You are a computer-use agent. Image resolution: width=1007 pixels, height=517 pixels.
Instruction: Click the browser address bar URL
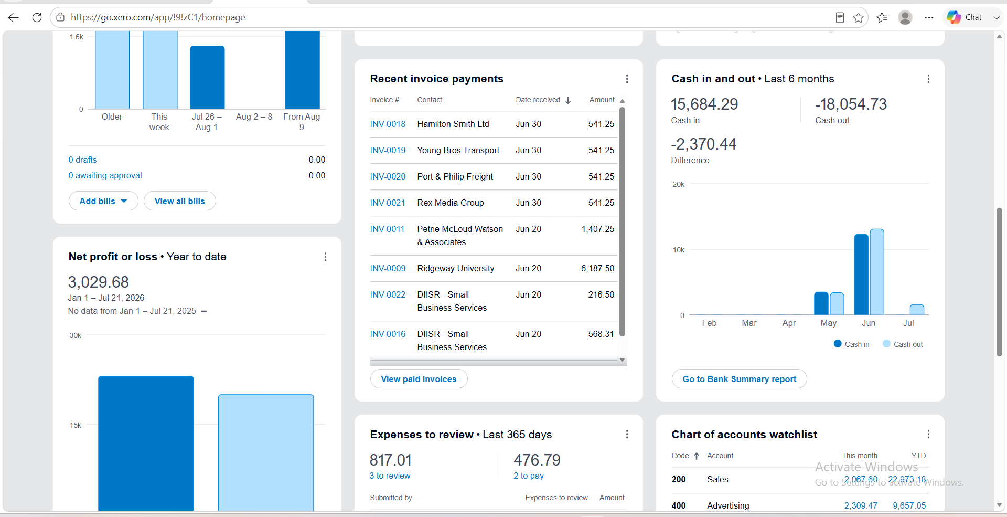[x=158, y=17]
